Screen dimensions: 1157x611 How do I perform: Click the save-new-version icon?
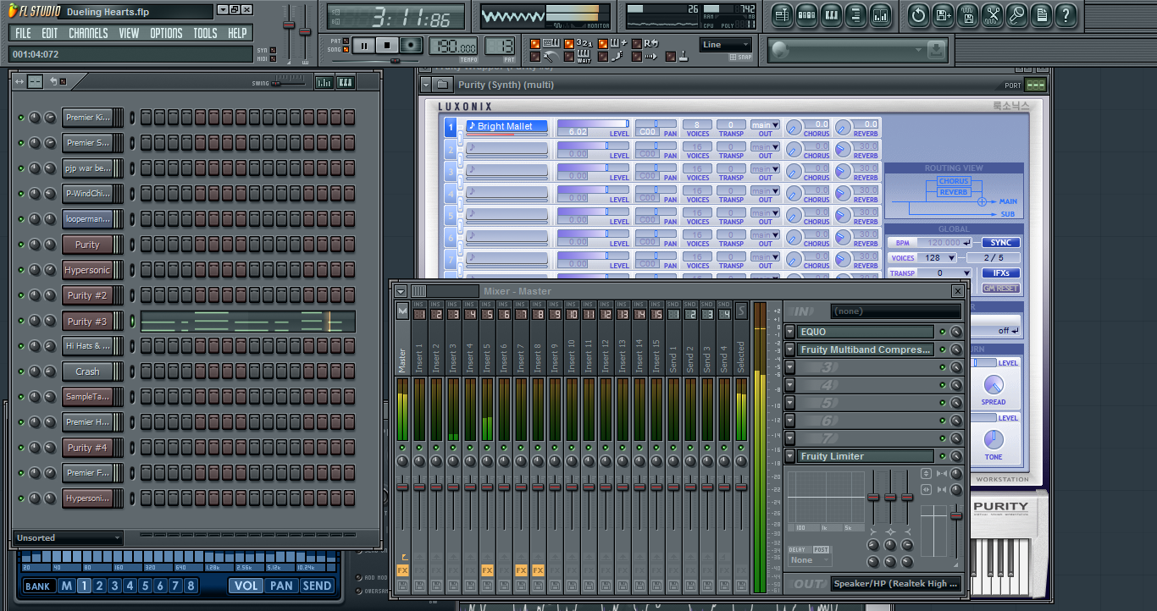click(x=943, y=14)
